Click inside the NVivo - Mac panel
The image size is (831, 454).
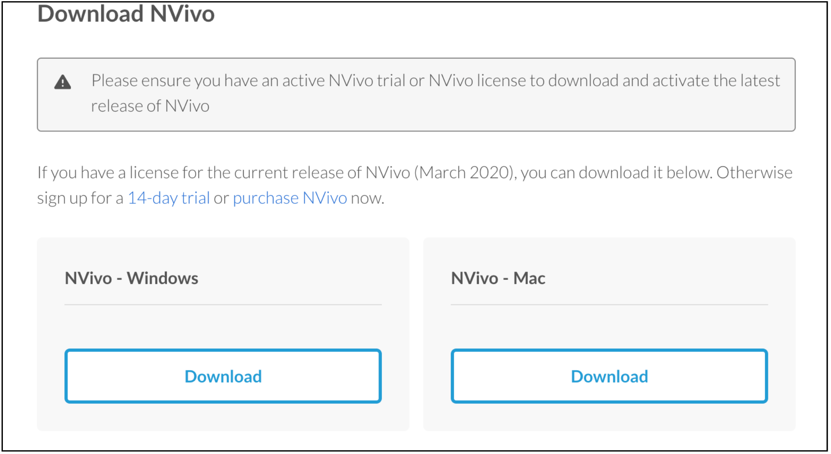click(609, 325)
